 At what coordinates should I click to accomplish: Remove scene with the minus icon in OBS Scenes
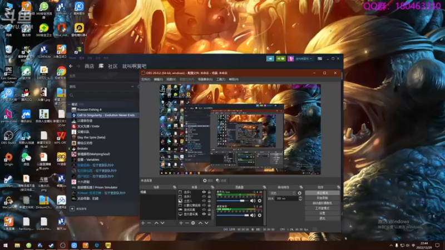click(149, 223)
